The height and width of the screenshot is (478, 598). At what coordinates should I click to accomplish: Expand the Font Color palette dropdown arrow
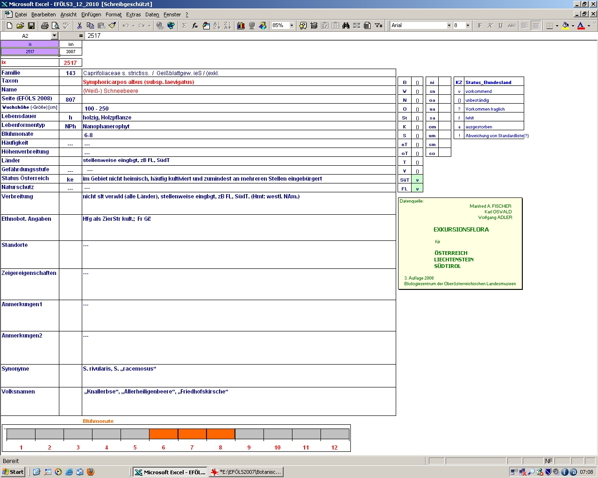point(589,26)
